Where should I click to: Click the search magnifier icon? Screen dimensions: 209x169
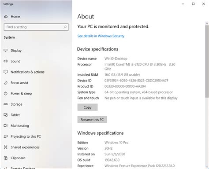(x=65, y=27)
